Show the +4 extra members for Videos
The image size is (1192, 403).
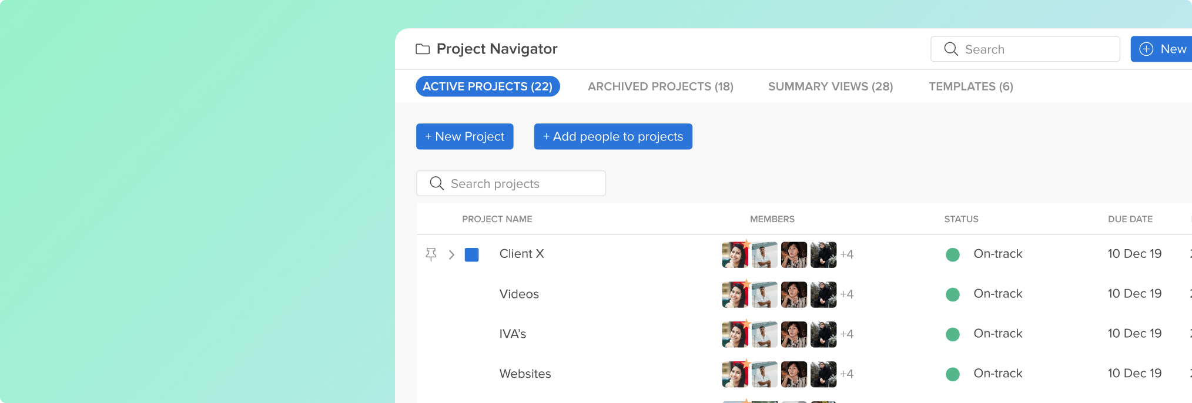[846, 294]
